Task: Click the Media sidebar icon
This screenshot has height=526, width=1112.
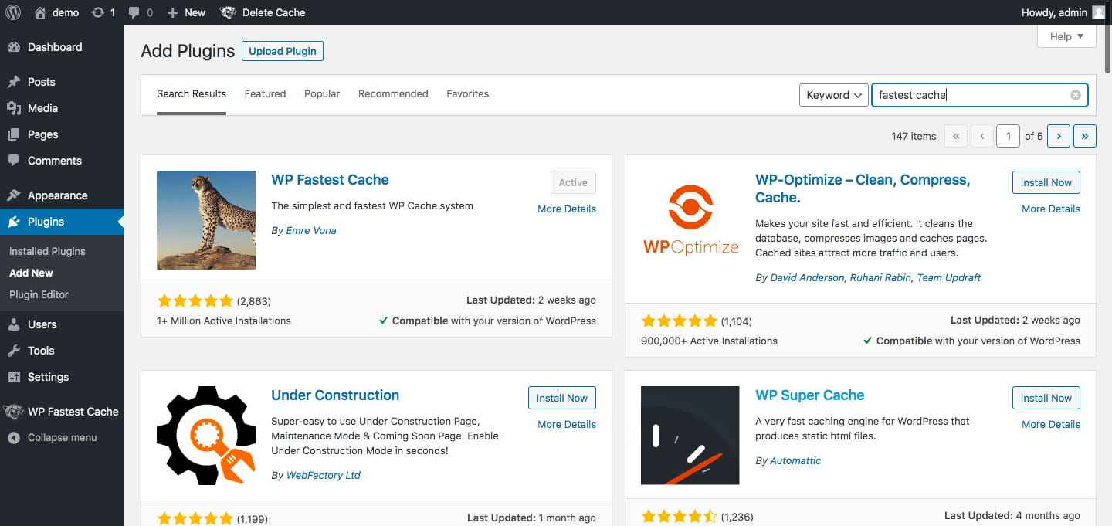Action: click(14, 108)
